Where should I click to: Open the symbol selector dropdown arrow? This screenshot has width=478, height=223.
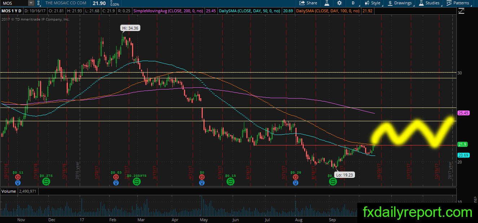click(x=31, y=3)
